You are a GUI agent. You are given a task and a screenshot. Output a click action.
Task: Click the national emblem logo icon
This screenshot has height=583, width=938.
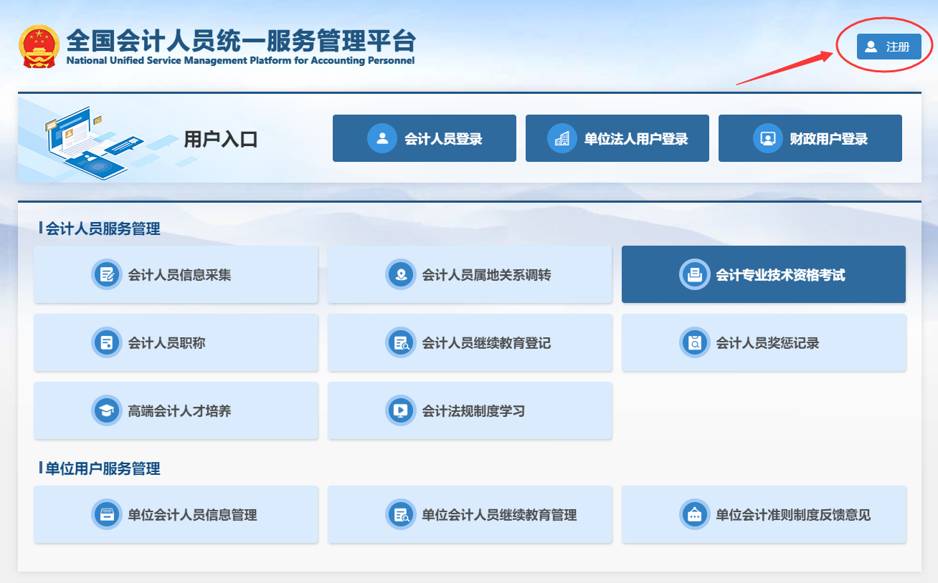point(39,47)
